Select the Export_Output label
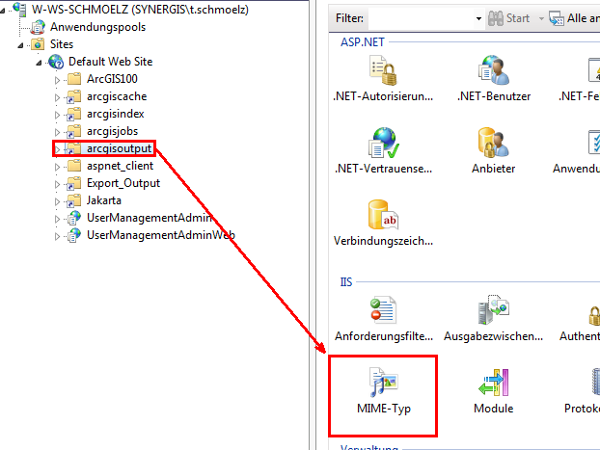This screenshot has width=600, height=450. pyautogui.click(x=123, y=183)
